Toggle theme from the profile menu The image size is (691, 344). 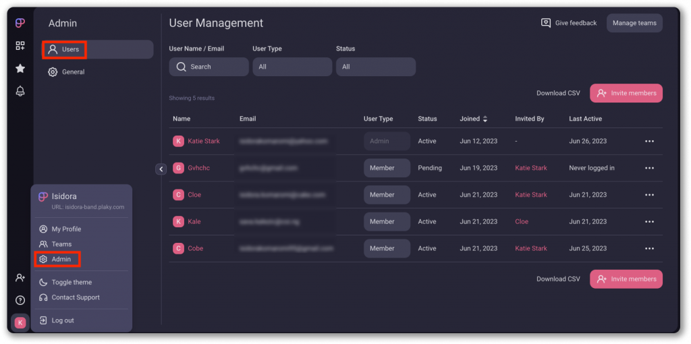point(71,283)
